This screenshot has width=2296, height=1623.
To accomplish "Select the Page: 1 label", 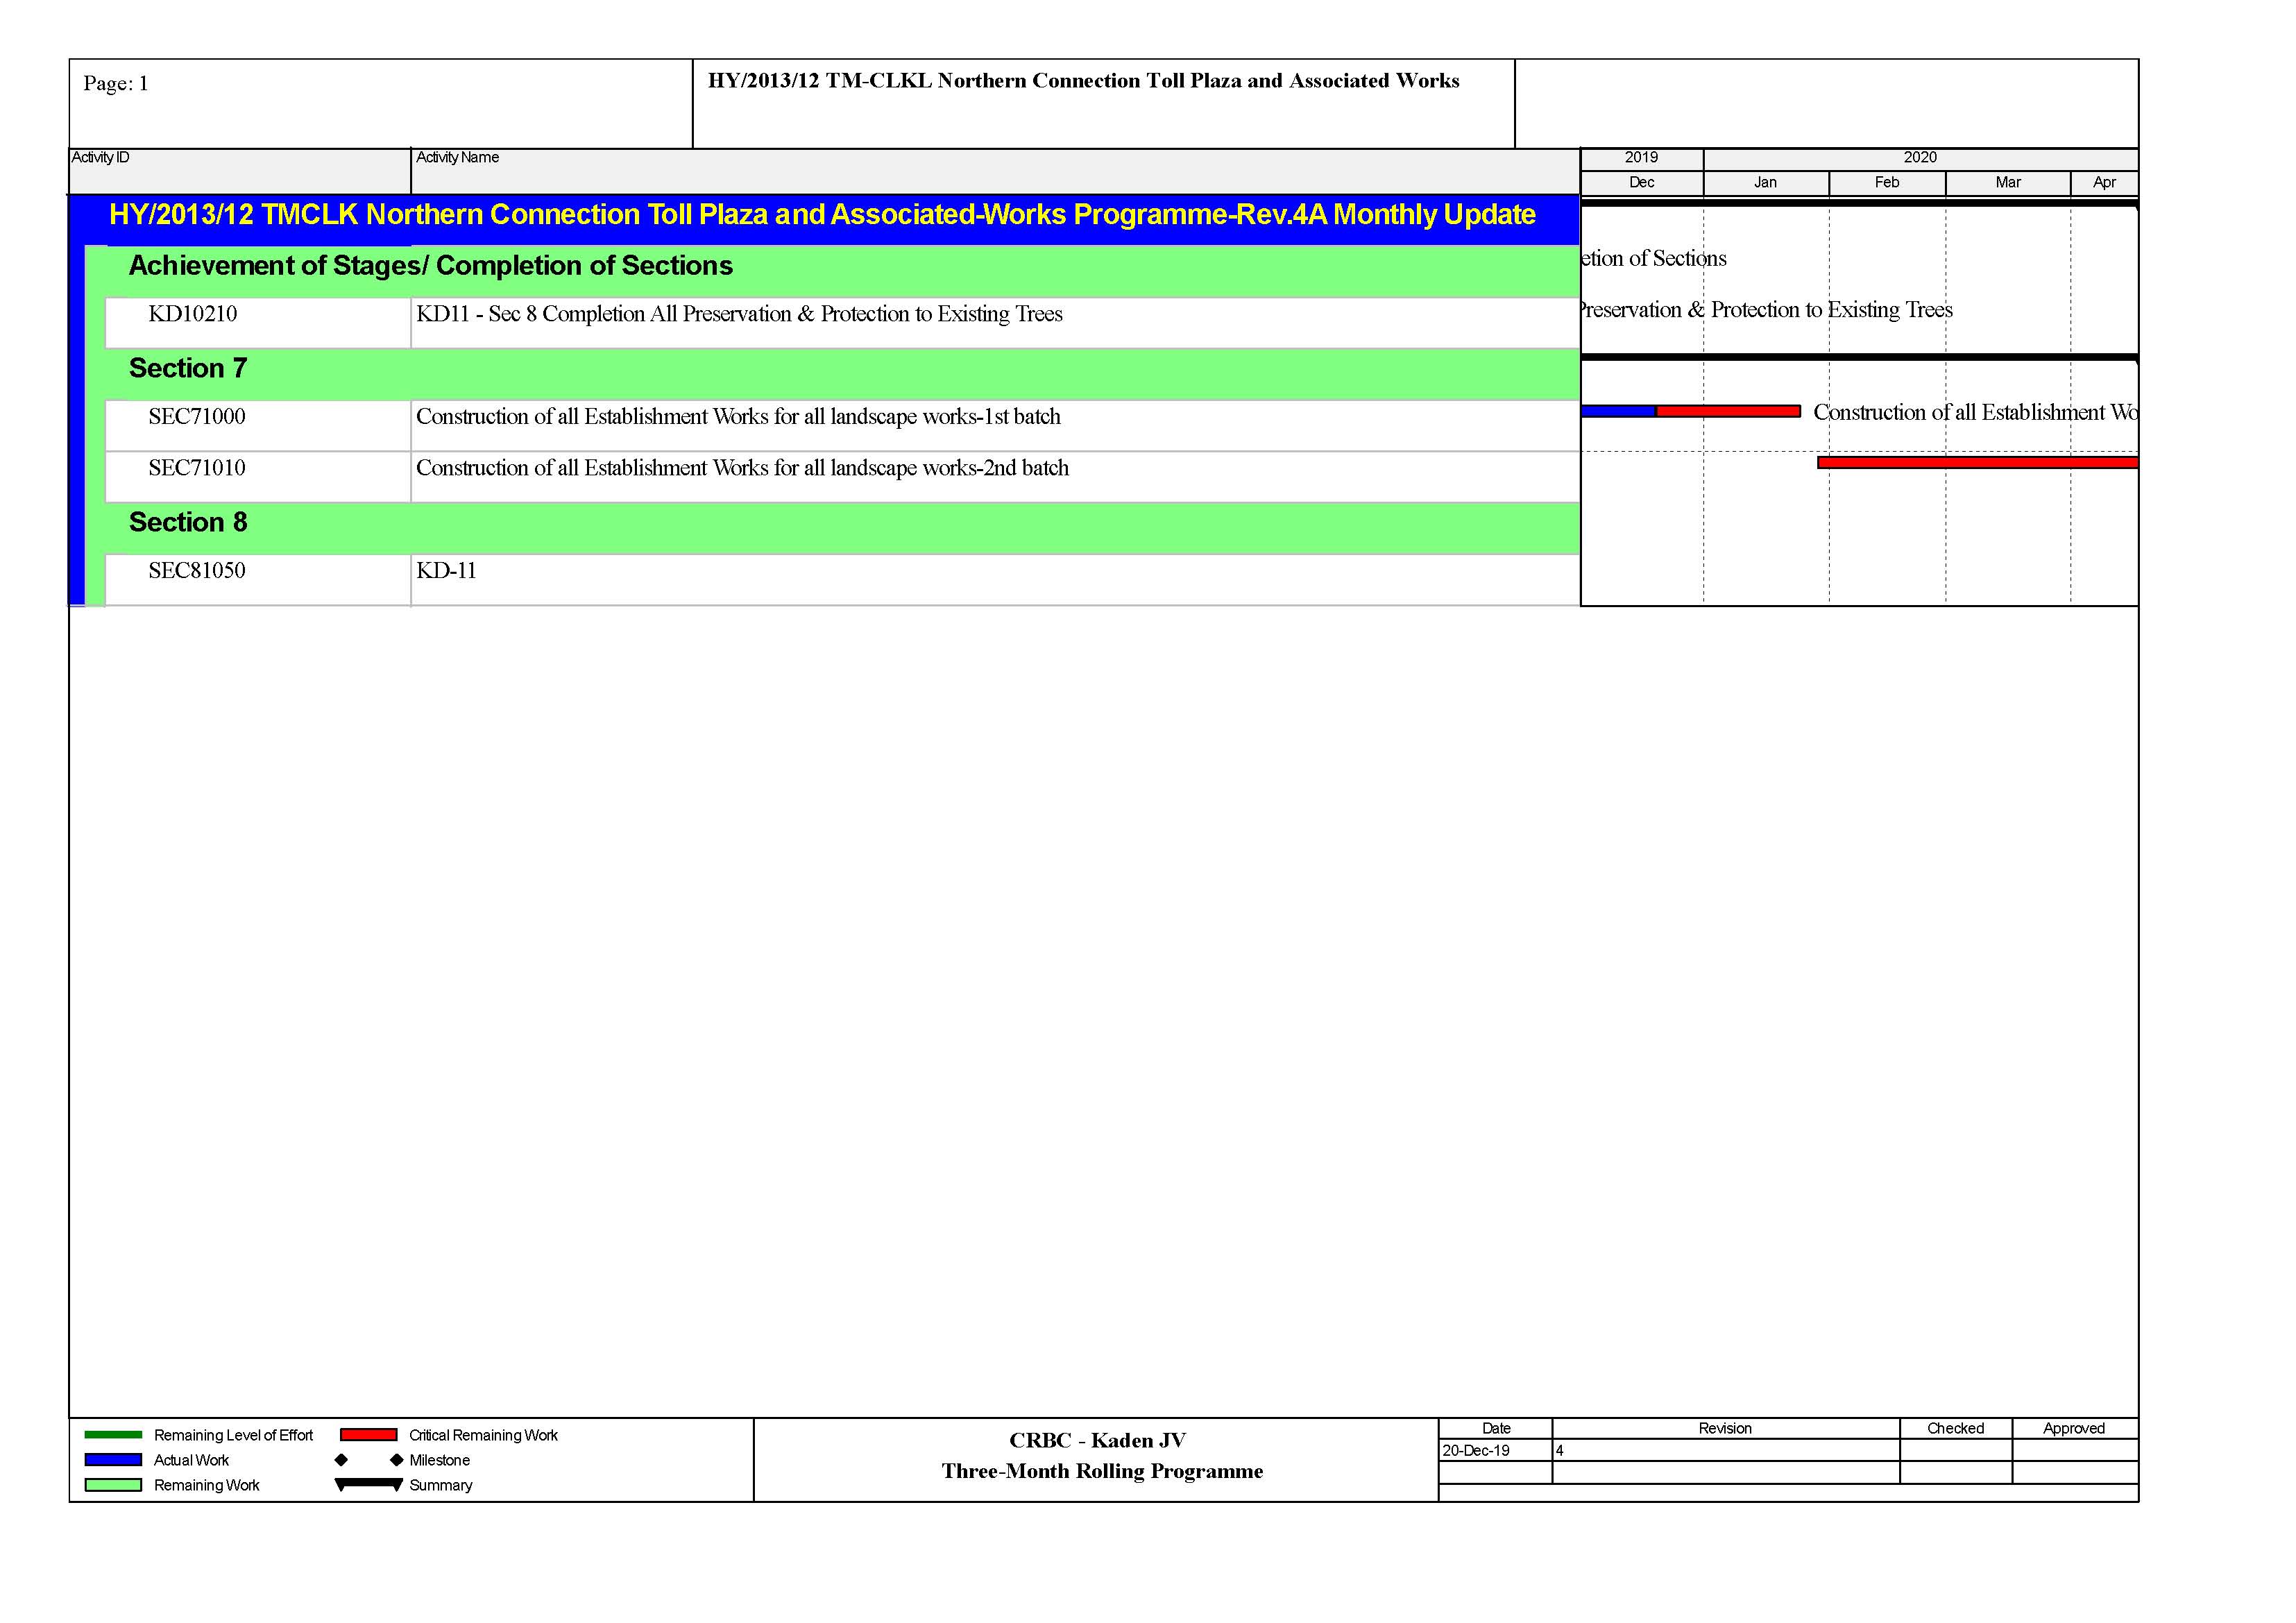I will (116, 83).
